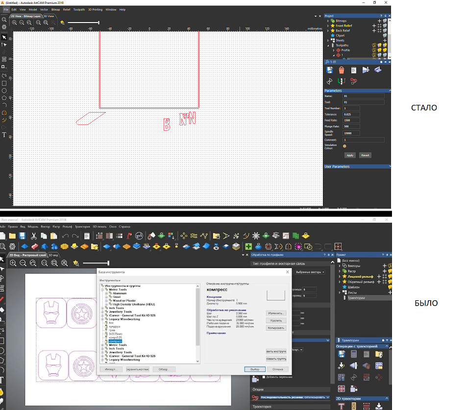Collapse the Parameters section header
The height and width of the screenshot is (410, 465).
tap(357, 91)
